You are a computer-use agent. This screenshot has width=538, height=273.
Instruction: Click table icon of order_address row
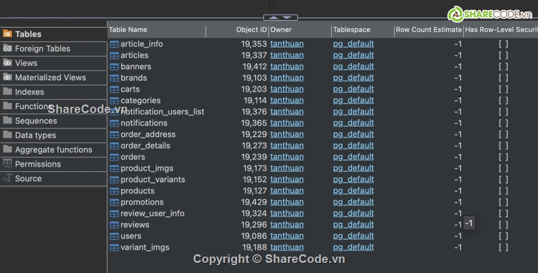point(114,135)
